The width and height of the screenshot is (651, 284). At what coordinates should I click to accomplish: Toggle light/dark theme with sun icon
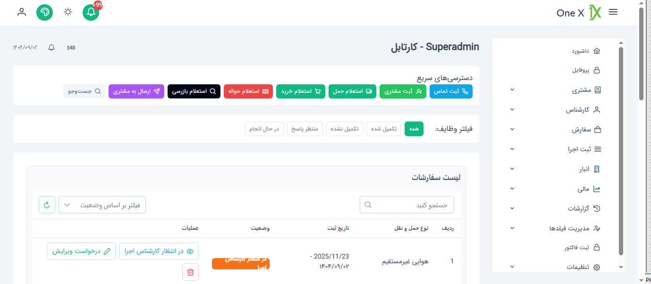click(68, 12)
